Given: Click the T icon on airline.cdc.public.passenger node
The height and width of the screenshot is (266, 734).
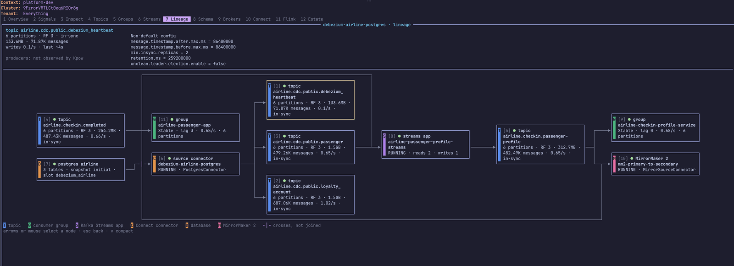Looking at the screenshot, I should (269, 136).
